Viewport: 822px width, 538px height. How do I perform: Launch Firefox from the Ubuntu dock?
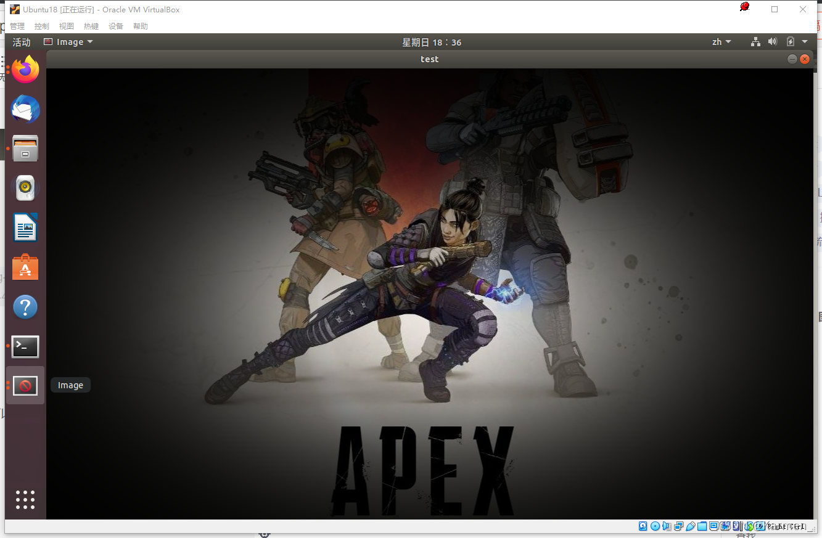(x=25, y=70)
